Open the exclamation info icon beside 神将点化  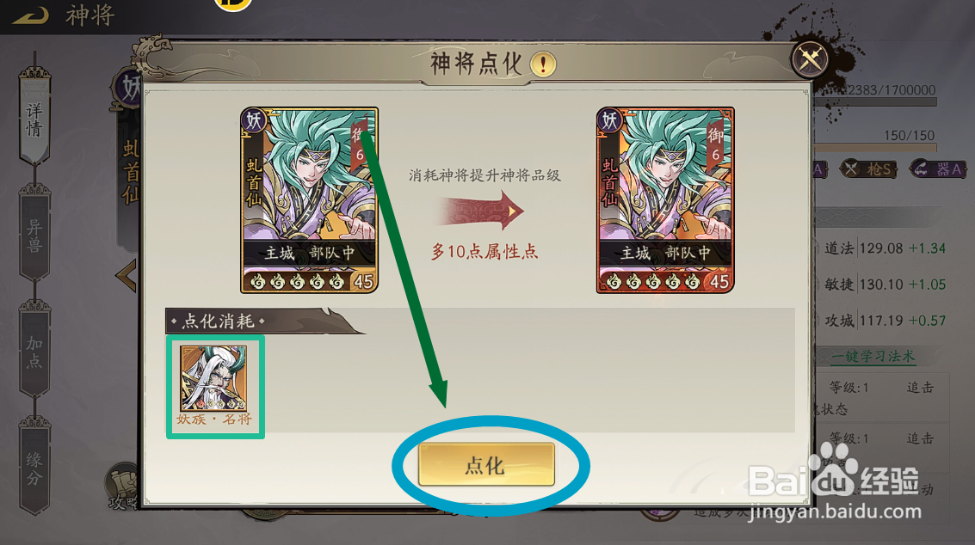tap(544, 64)
